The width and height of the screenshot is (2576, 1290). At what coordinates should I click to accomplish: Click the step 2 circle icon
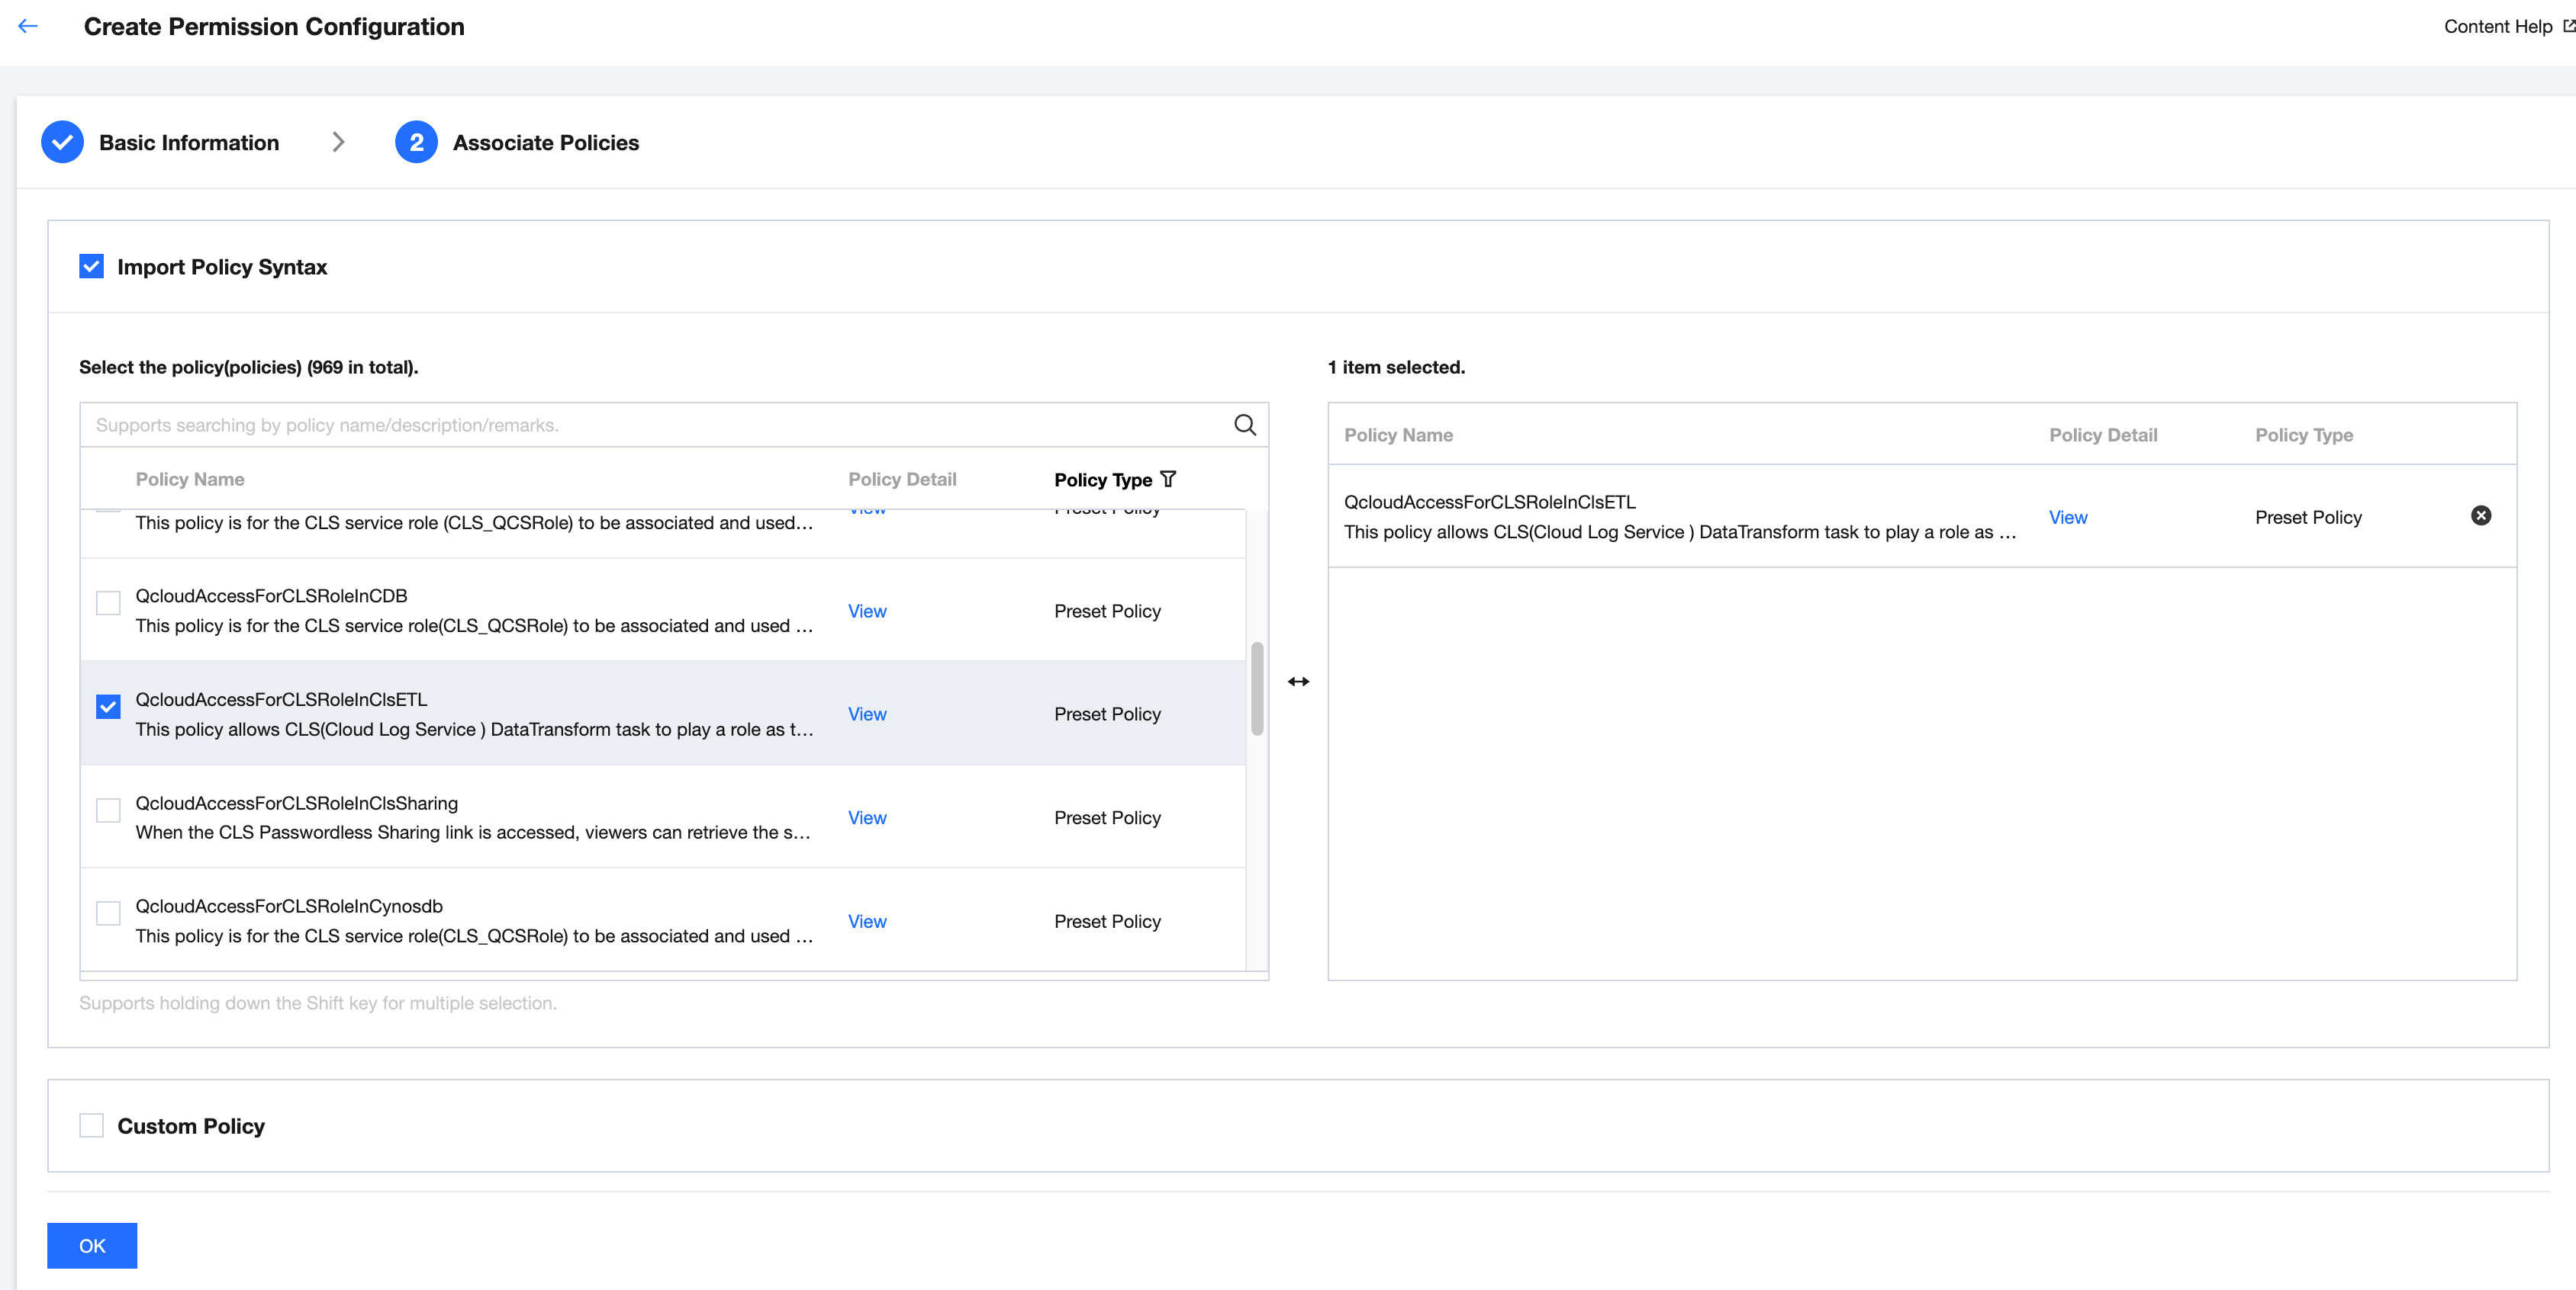coord(416,143)
